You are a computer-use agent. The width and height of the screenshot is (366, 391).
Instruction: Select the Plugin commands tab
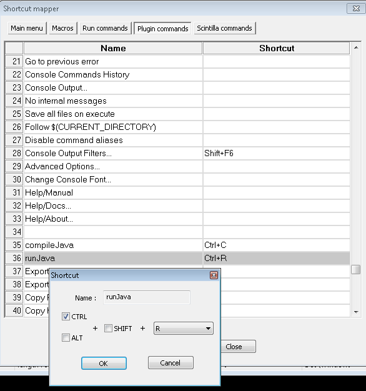click(x=162, y=29)
